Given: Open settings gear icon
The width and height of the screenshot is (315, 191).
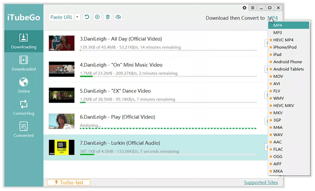Looking at the screenshot, I should pos(244,8).
